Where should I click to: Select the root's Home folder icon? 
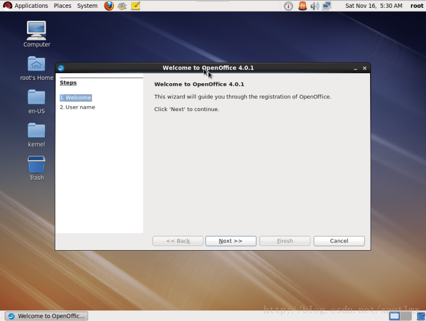[x=37, y=69]
